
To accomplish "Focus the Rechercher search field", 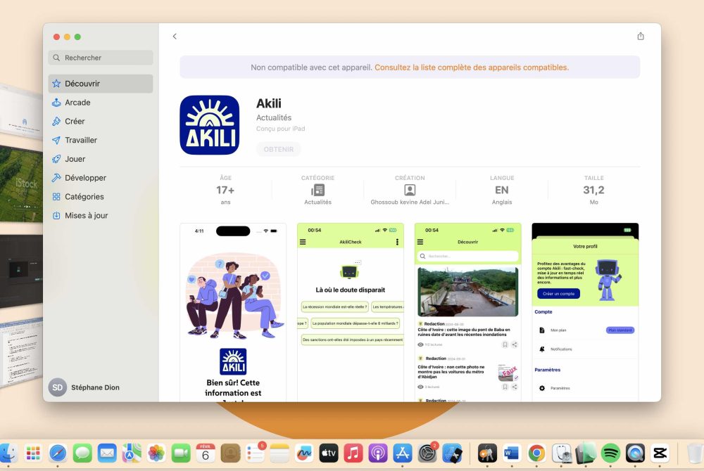I will coord(101,58).
